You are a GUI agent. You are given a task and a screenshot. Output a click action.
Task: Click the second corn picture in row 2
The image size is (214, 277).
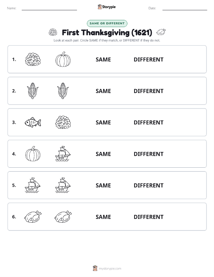(63, 91)
